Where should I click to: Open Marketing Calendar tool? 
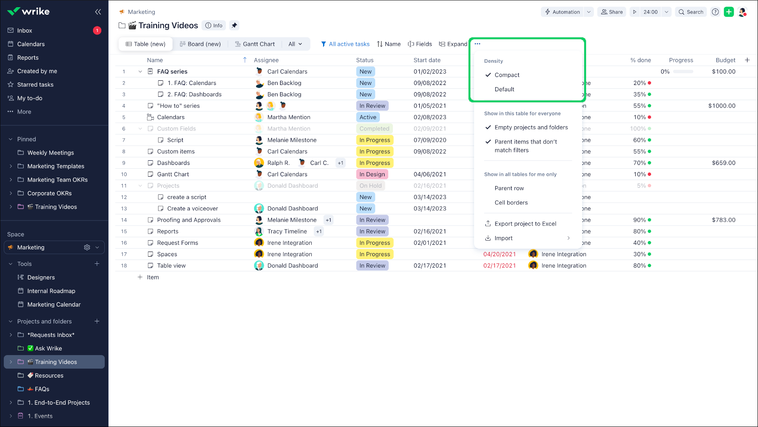pos(54,304)
